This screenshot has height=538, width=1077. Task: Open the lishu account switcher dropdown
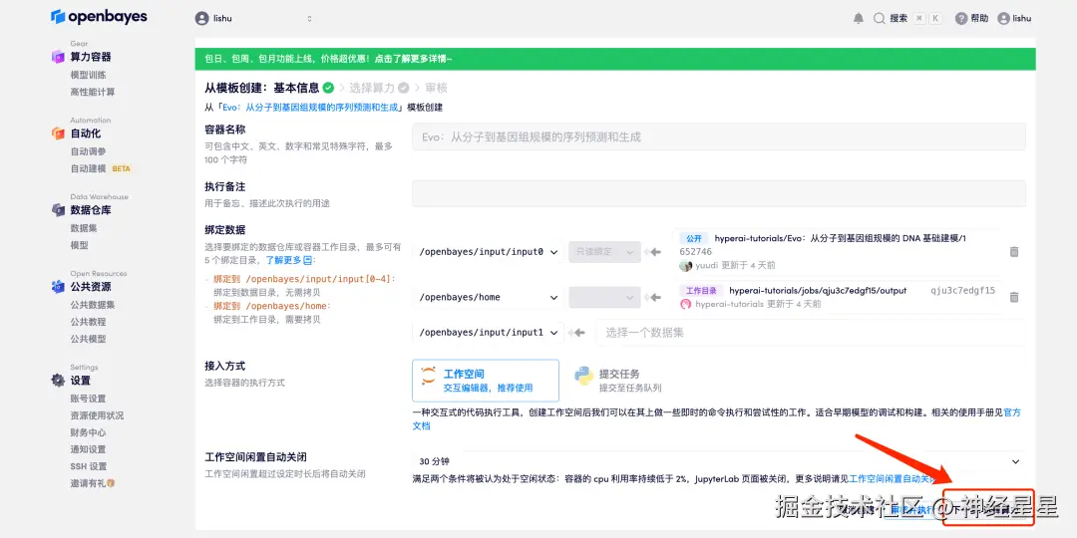click(x=254, y=19)
